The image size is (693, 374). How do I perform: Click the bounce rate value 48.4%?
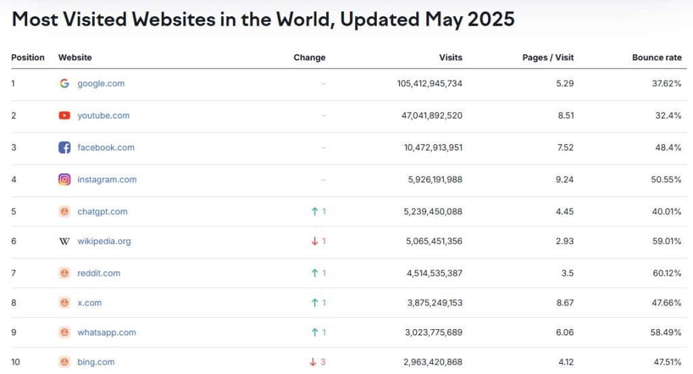click(668, 148)
